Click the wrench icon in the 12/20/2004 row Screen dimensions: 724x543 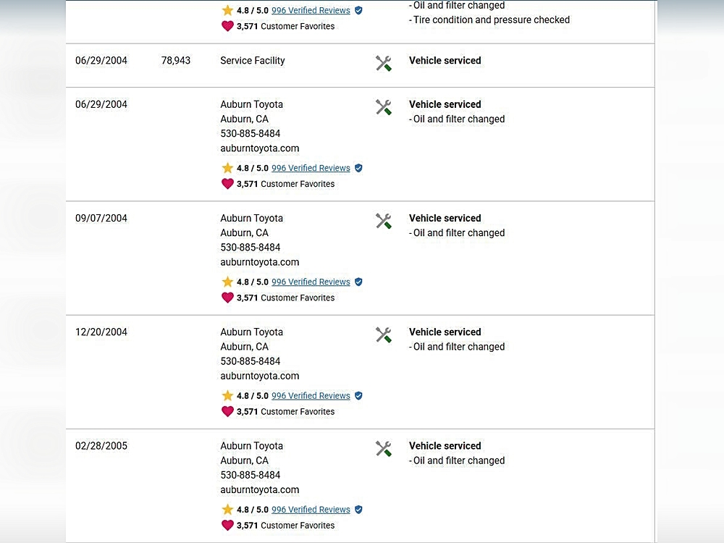tap(384, 334)
